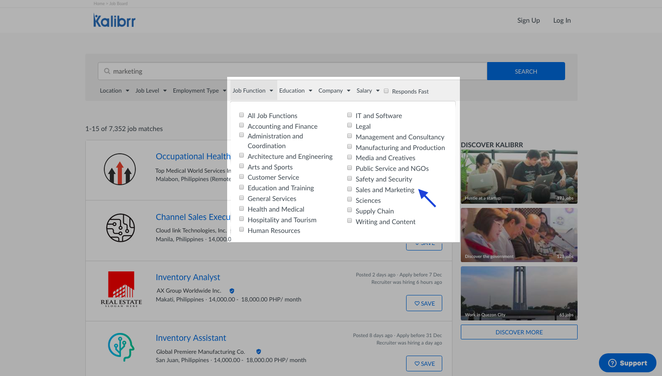Expand the Location filter dropdown
662x376 pixels.
coord(114,91)
